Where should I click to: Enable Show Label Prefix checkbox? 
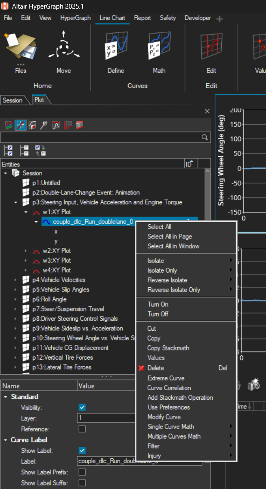(x=82, y=472)
